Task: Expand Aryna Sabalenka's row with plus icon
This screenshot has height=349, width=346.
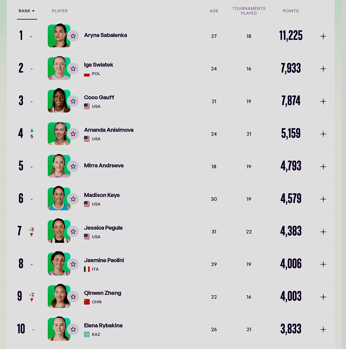Action: tap(323, 36)
